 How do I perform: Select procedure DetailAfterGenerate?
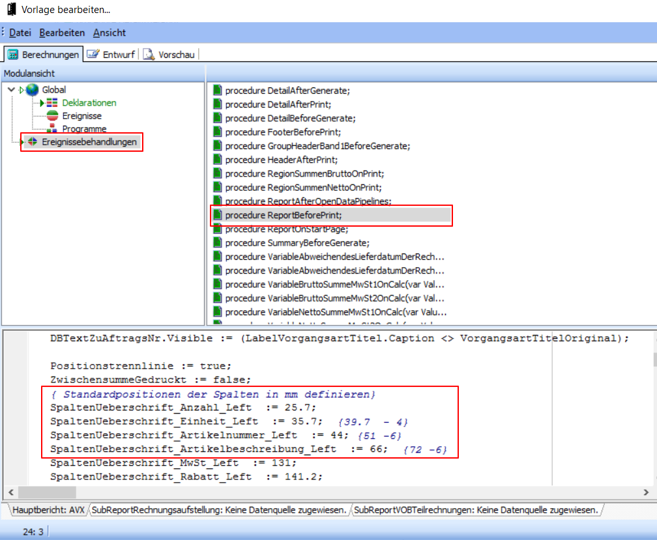pos(287,91)
